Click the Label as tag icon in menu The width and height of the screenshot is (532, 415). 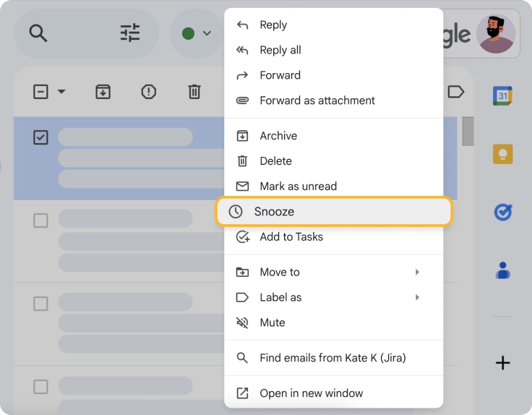[x=242, y=297]
